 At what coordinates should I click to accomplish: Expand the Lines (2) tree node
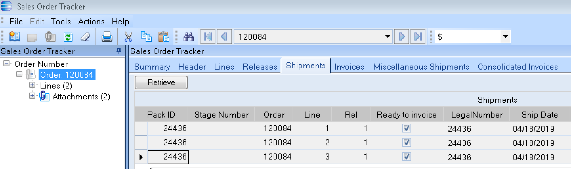coord(32,85)
